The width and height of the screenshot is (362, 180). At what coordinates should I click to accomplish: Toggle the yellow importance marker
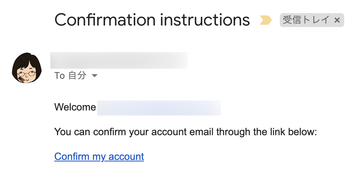[266, 20]
